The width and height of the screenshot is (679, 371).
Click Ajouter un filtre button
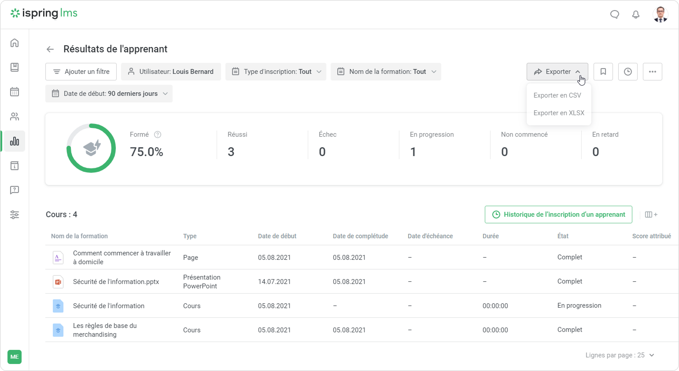pyautogui.click(x=81, y=72)
